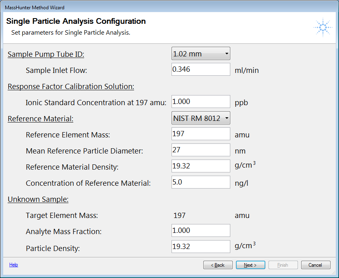The width and height of the screenshot is (339, 278).
Task: Click the Agilent spark logo icon
Action: tap(323, 27)
